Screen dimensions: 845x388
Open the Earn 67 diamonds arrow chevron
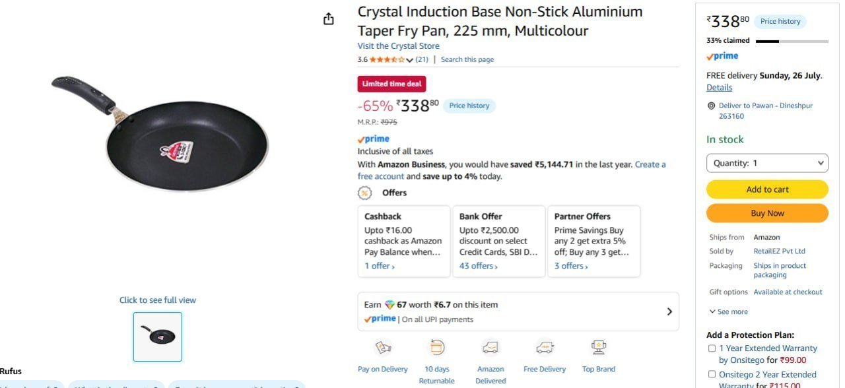coord(669,311)
